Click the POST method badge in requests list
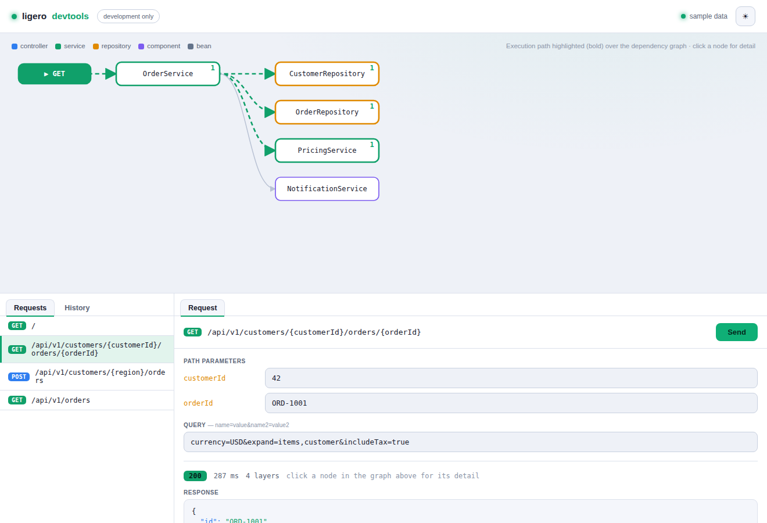Screen dimensions: 767x523 (x=19, y=377)
